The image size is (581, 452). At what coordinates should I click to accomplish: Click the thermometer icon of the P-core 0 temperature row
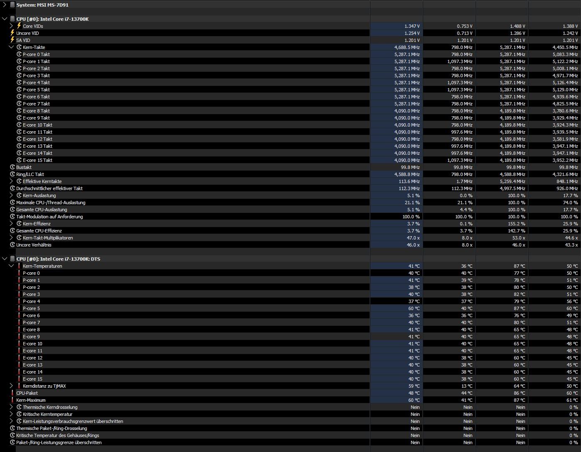pos(19,273)
